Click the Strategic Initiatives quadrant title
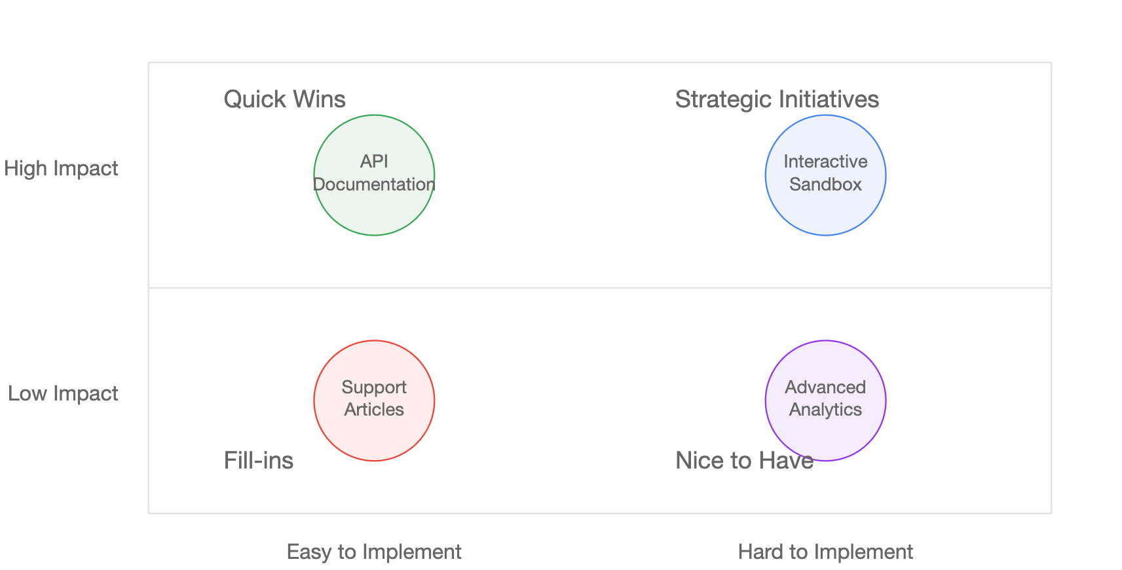 point(777,99)
